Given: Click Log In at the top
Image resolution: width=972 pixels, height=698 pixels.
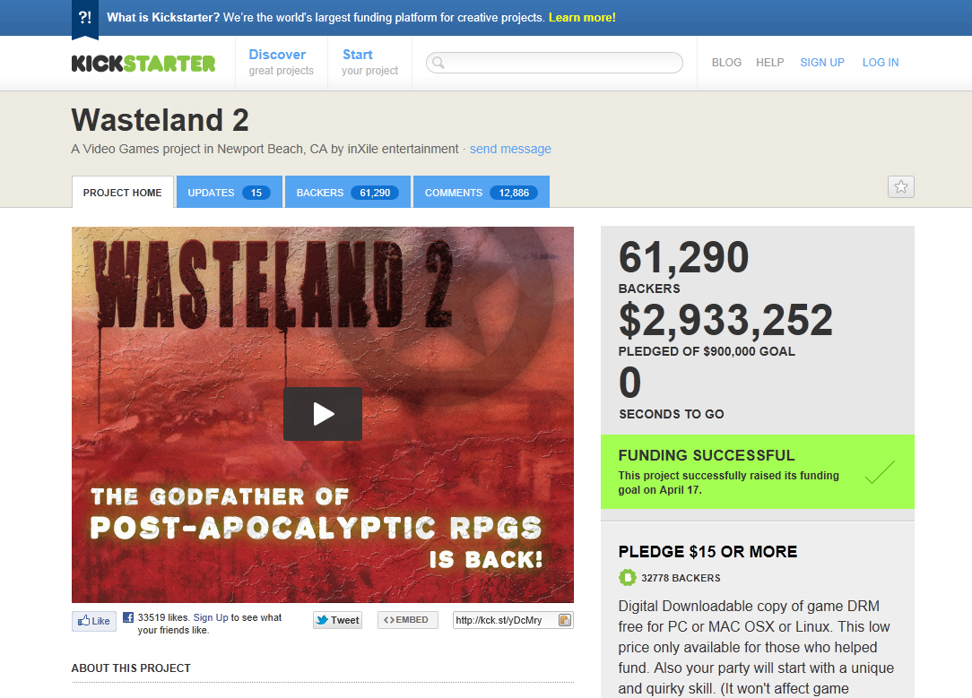Looking at the screenshot, I should click(881, 63).
